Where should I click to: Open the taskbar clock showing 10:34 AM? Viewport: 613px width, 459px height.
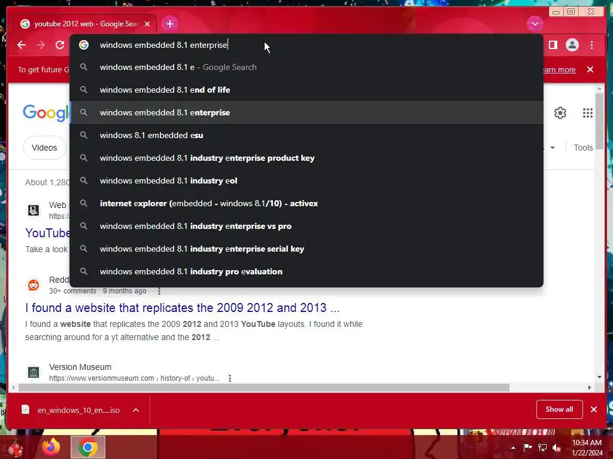point(587,448)
